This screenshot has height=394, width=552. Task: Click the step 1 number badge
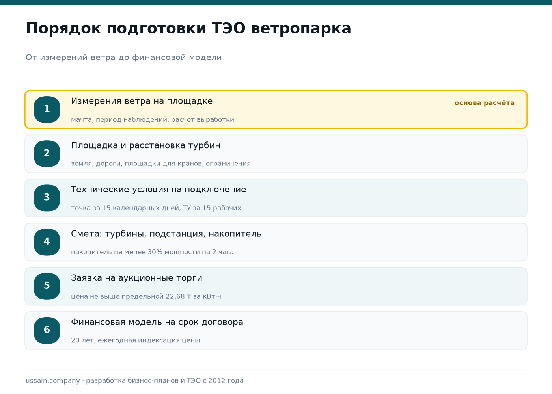[47, 110]
